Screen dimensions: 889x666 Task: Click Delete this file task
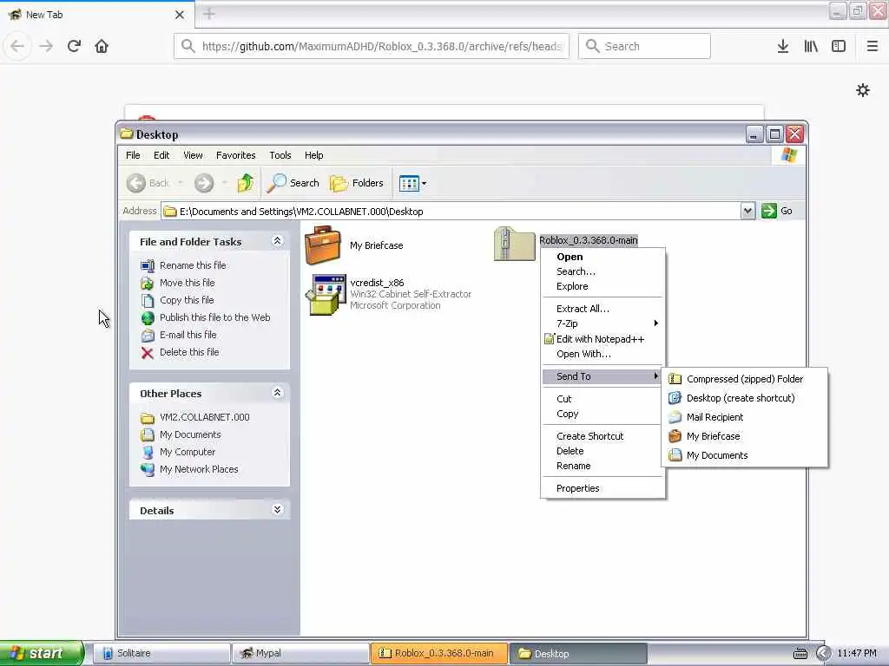[x=188, y=352]
